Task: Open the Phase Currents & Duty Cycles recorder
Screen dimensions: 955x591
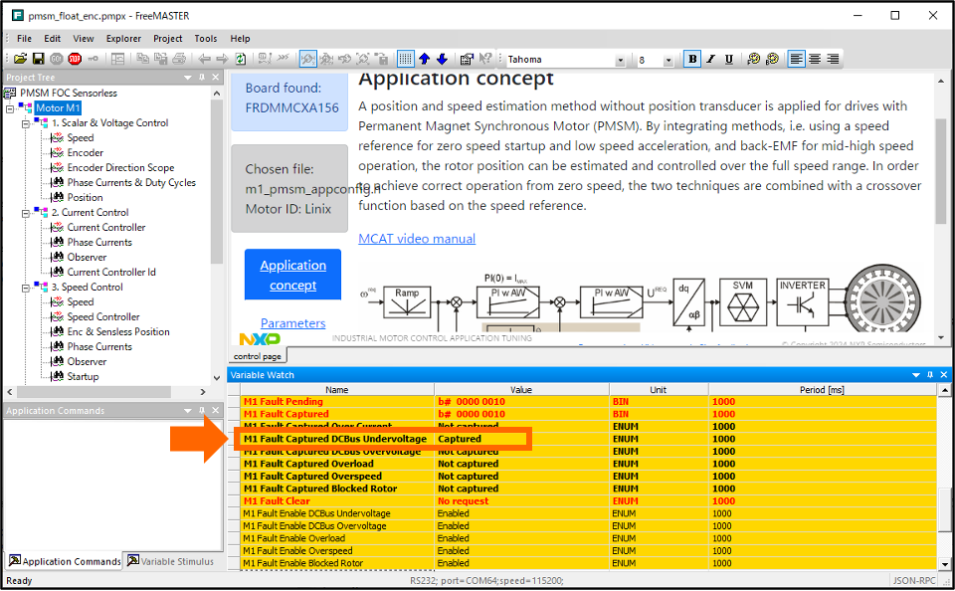Action: click(131, 182)
